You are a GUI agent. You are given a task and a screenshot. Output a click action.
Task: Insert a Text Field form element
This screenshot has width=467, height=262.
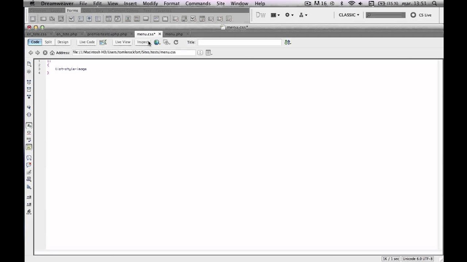tap(43, 19)
